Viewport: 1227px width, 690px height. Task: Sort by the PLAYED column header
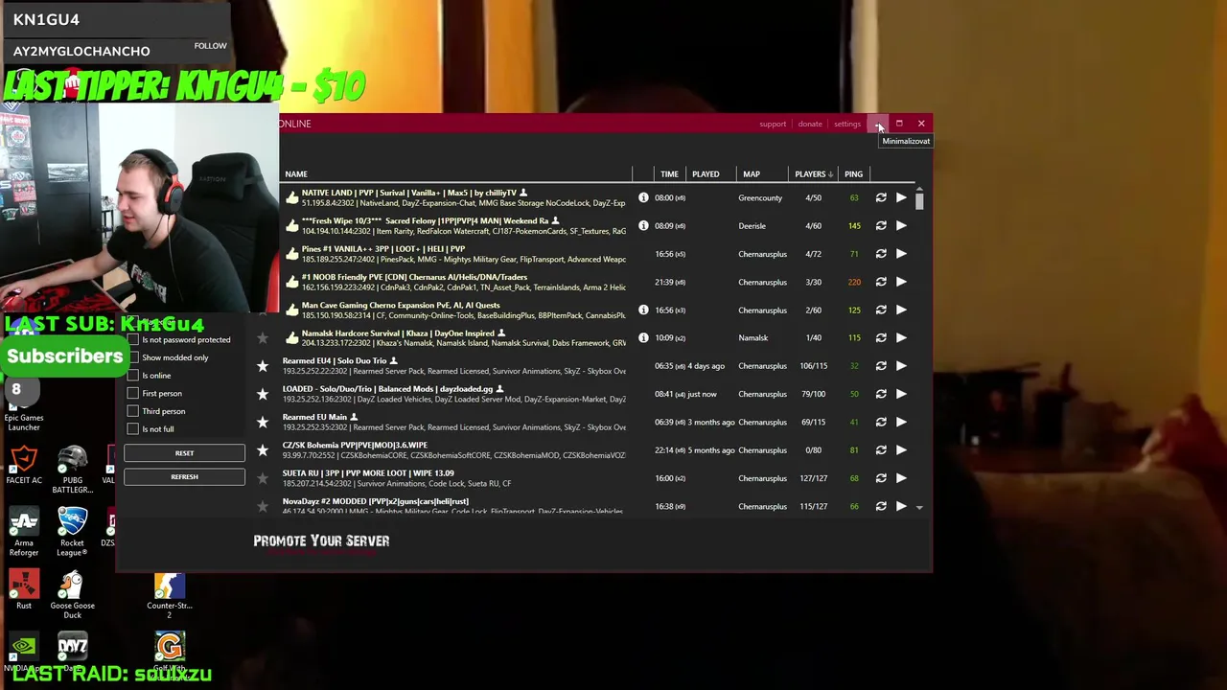pos(706,174)
